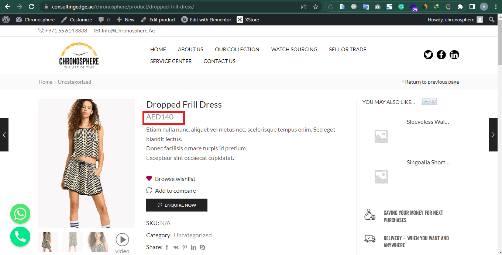Share the product on Facebook
This screenshot has height=255, width=502.
[167, 247]
